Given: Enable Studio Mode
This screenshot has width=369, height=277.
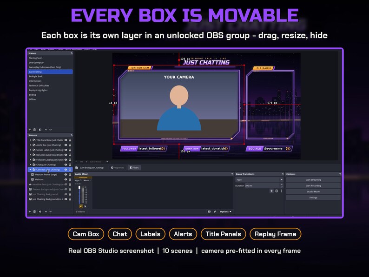Looking at the screenshot, I should [313, 191].
